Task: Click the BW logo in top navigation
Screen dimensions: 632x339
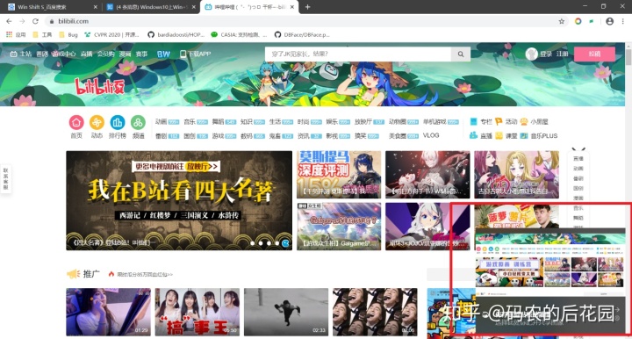Action: pos(163,54)
